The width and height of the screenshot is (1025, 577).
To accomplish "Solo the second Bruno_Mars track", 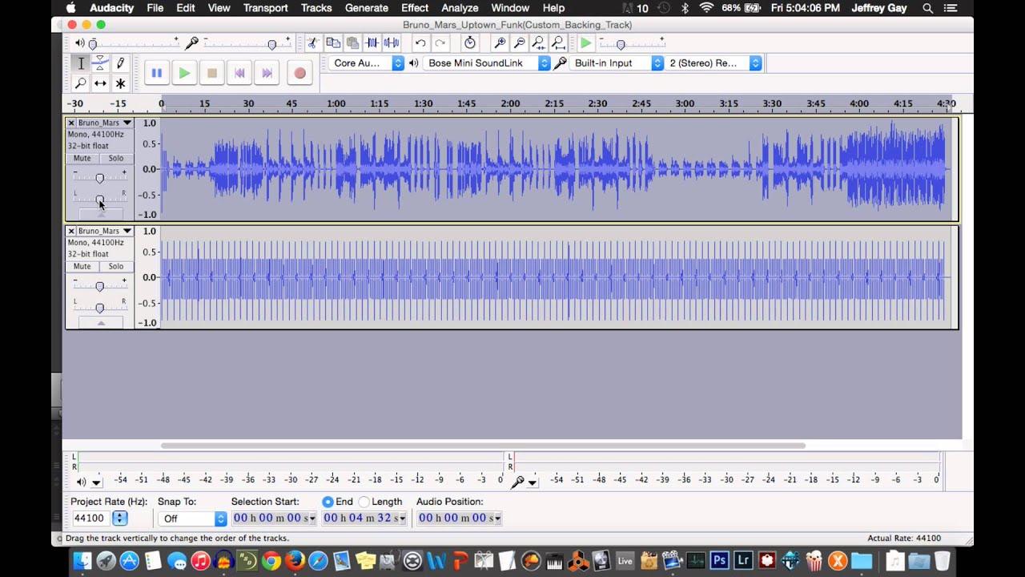I will 116,267.
